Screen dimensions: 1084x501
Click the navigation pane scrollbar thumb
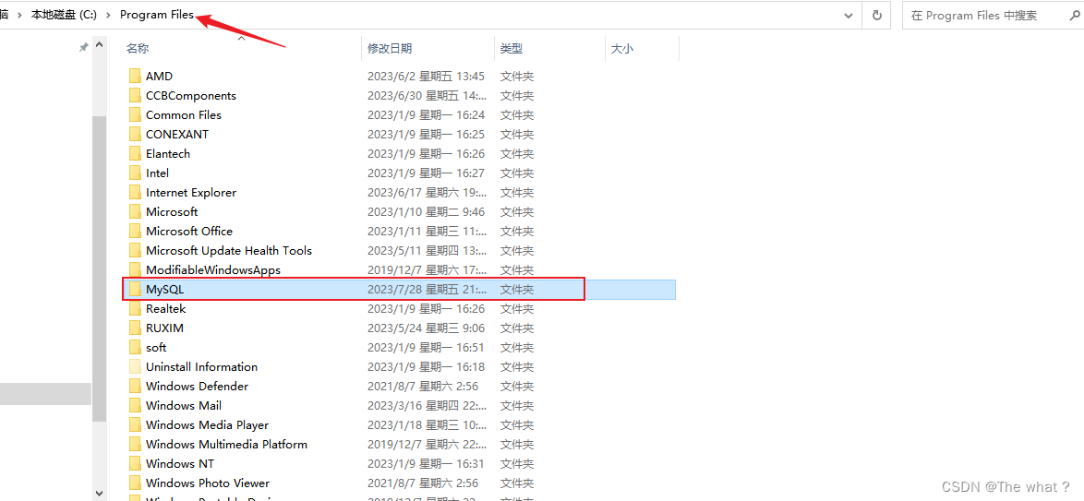[x=99, y=268]
